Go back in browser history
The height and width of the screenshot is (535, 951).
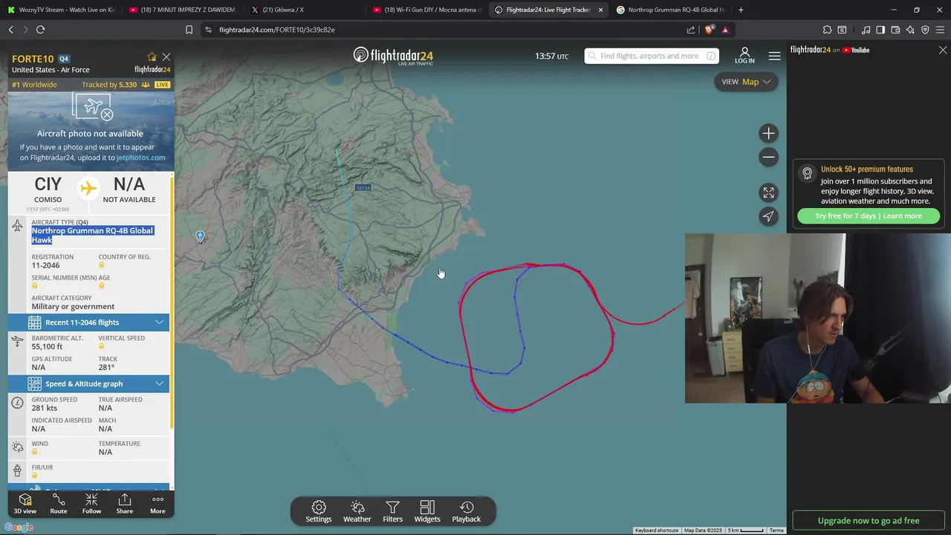(x=10, y=30)
